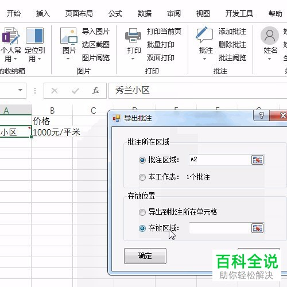Click the 确定 button in dialog
The image size is (287, 287).
click(x=145, y=256)
